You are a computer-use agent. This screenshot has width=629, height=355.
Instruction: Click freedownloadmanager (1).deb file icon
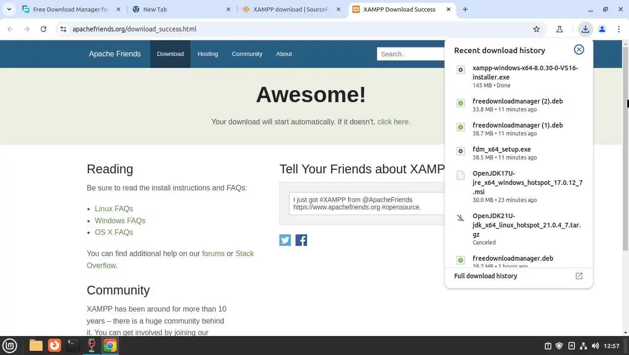click(460, 127)
